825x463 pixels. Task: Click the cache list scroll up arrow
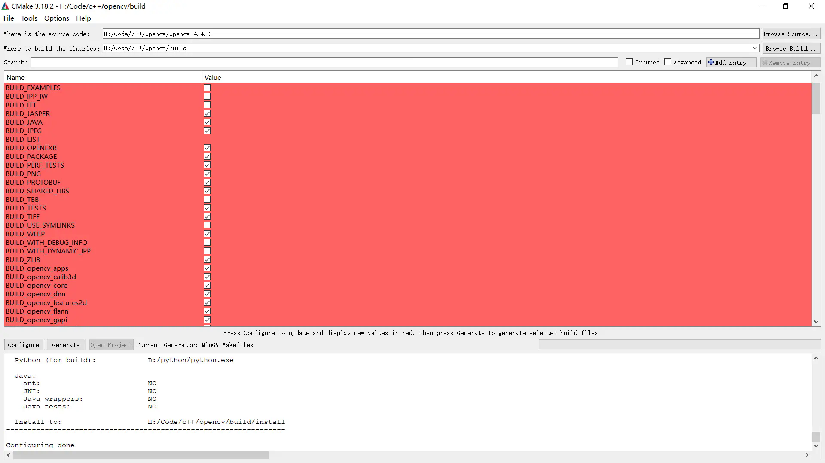point(816,76)
